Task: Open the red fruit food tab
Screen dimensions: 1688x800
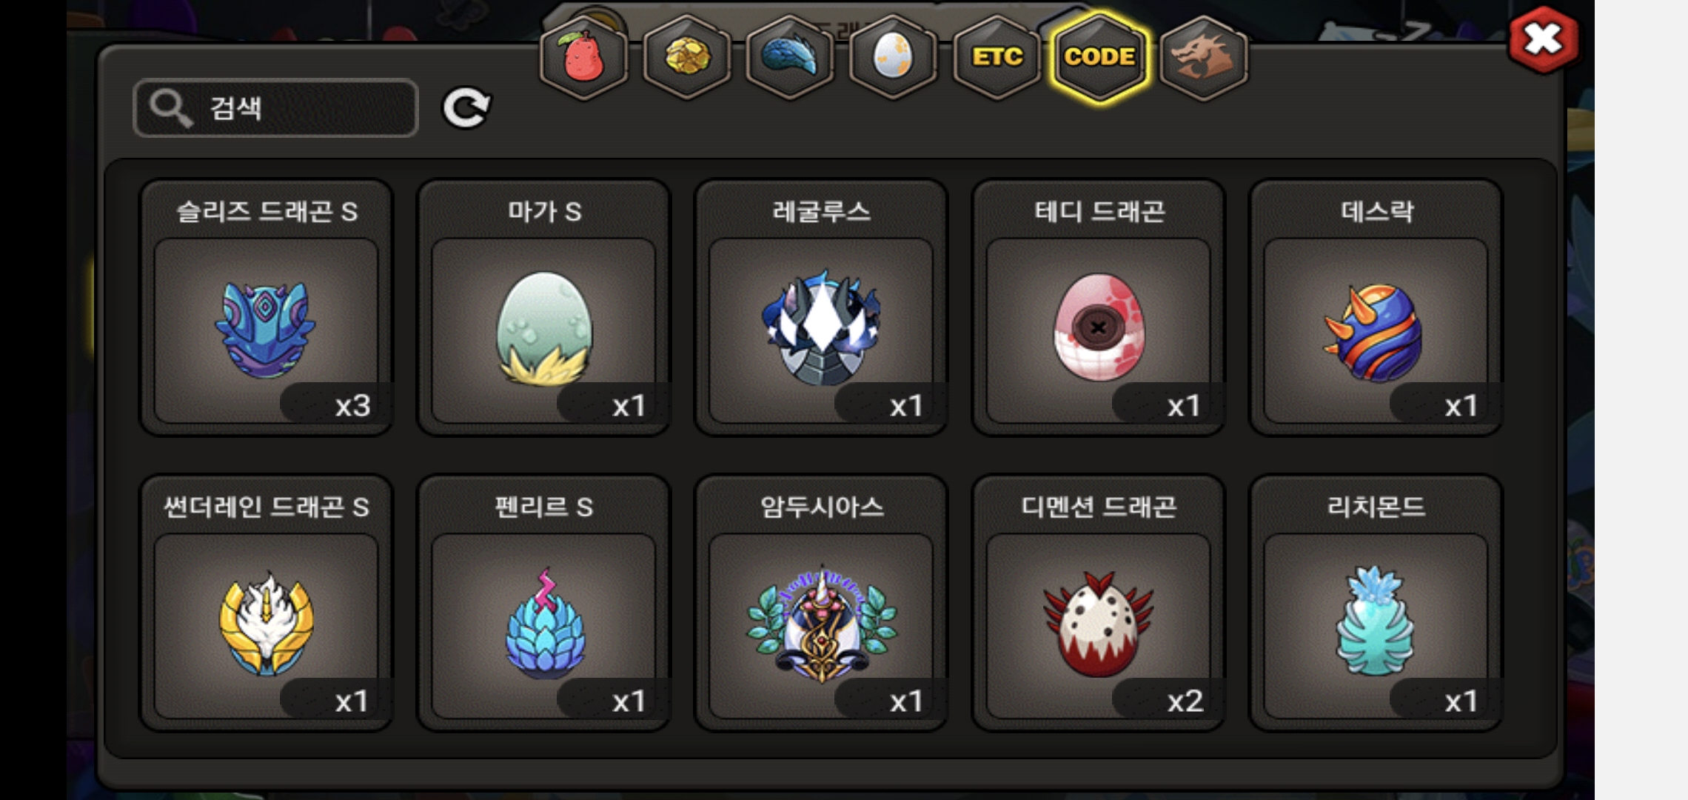Action: 583,58
